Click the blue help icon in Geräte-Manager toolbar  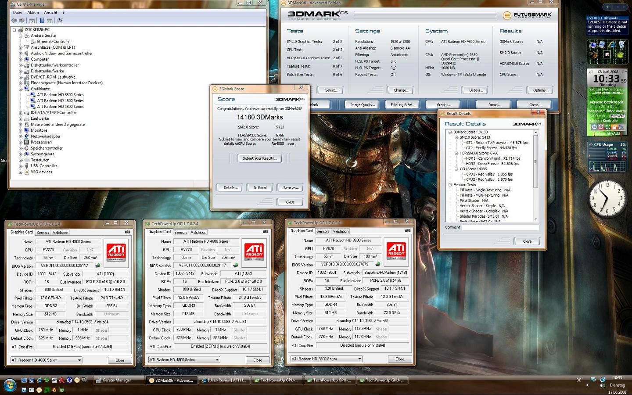click(42, 21)
